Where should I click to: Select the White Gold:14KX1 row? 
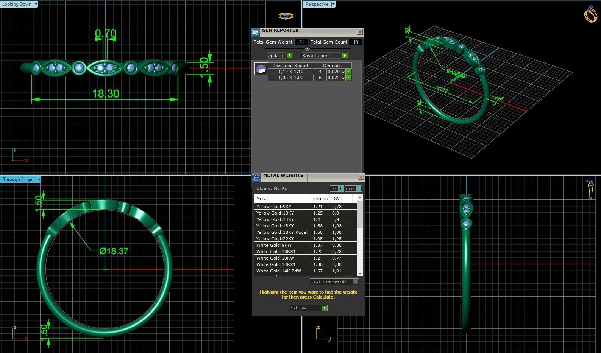[305, 264]
